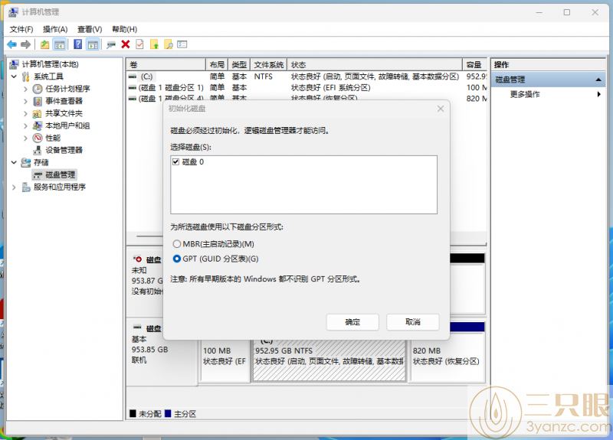Close the 初始化磁盘 dialog
The height and width of the screenshot is (440, 613).
441,109
